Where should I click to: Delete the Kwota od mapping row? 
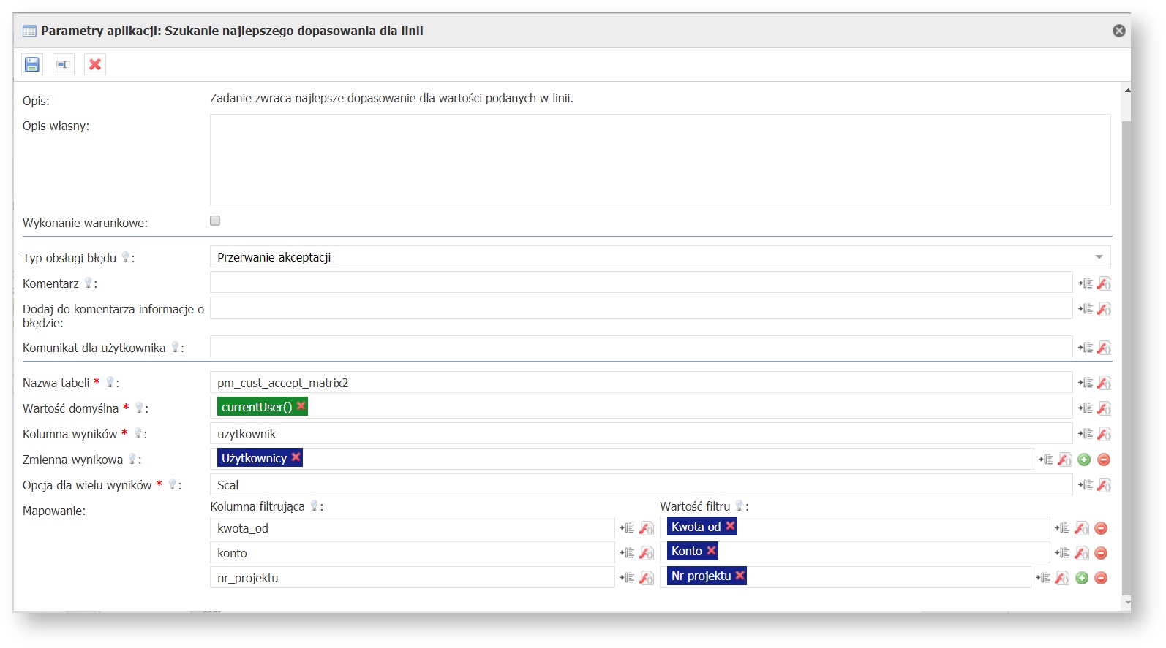point(1101,528)
